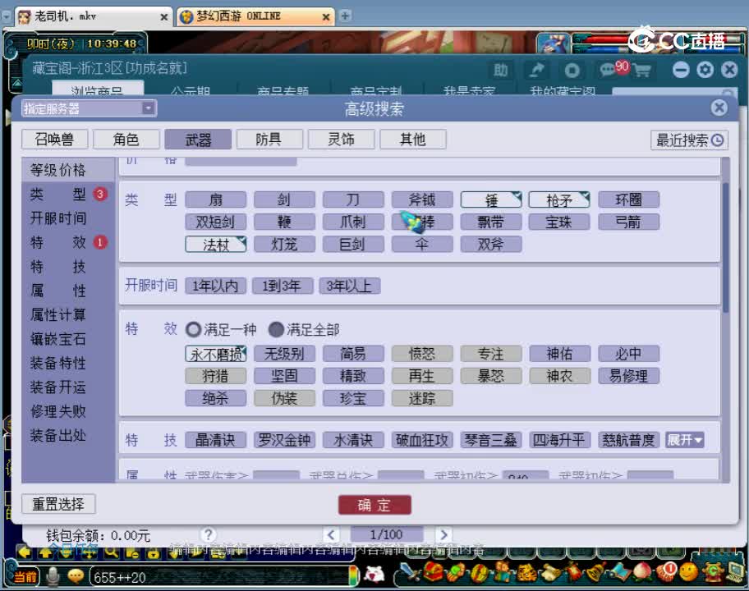Click the question mark help icon
Image resolution: width=749 pixels, height=591 pixels.
point(209,534)
